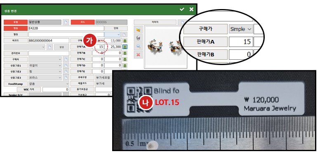Open calculator icon for 판매가D row
The width and height of the screenshot is (320, 154).
(125, 65)
